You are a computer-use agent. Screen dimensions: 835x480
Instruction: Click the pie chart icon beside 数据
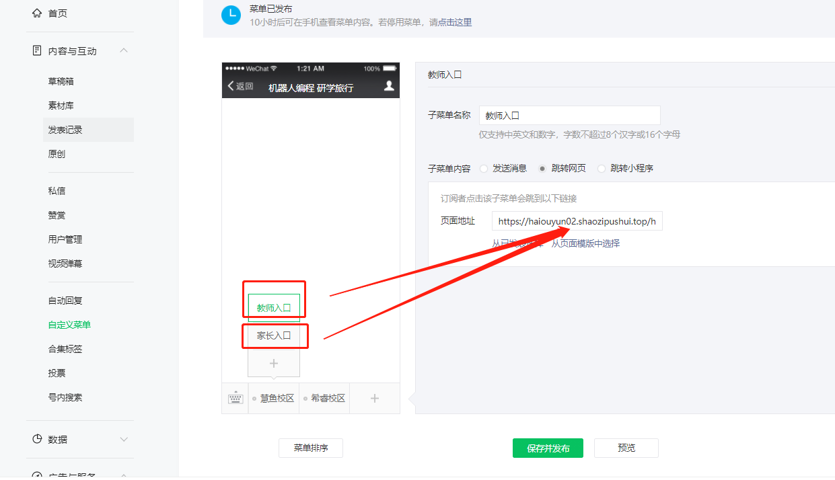click(x=37, y=439)
